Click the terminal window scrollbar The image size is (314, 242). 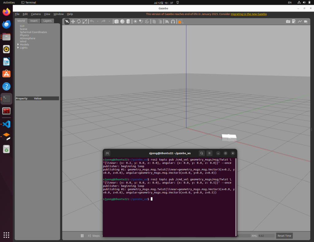236,197
